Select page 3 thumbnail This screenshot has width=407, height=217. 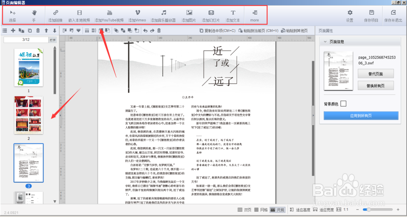point(28,163)
